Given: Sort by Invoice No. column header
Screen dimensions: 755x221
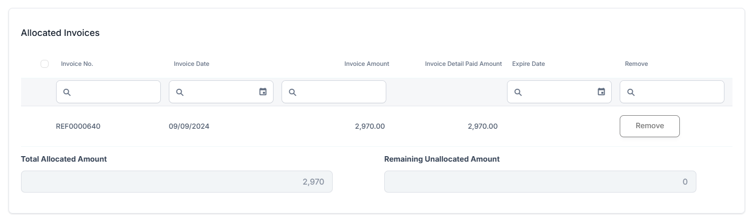Looking at the screenshot, I should pos(77,64).
